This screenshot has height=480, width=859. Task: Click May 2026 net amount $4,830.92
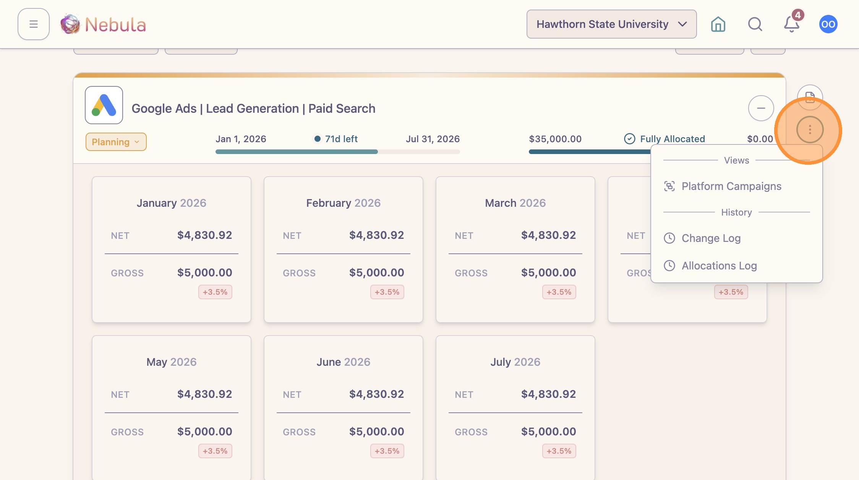pyautogui.click(x=205, y=394)
